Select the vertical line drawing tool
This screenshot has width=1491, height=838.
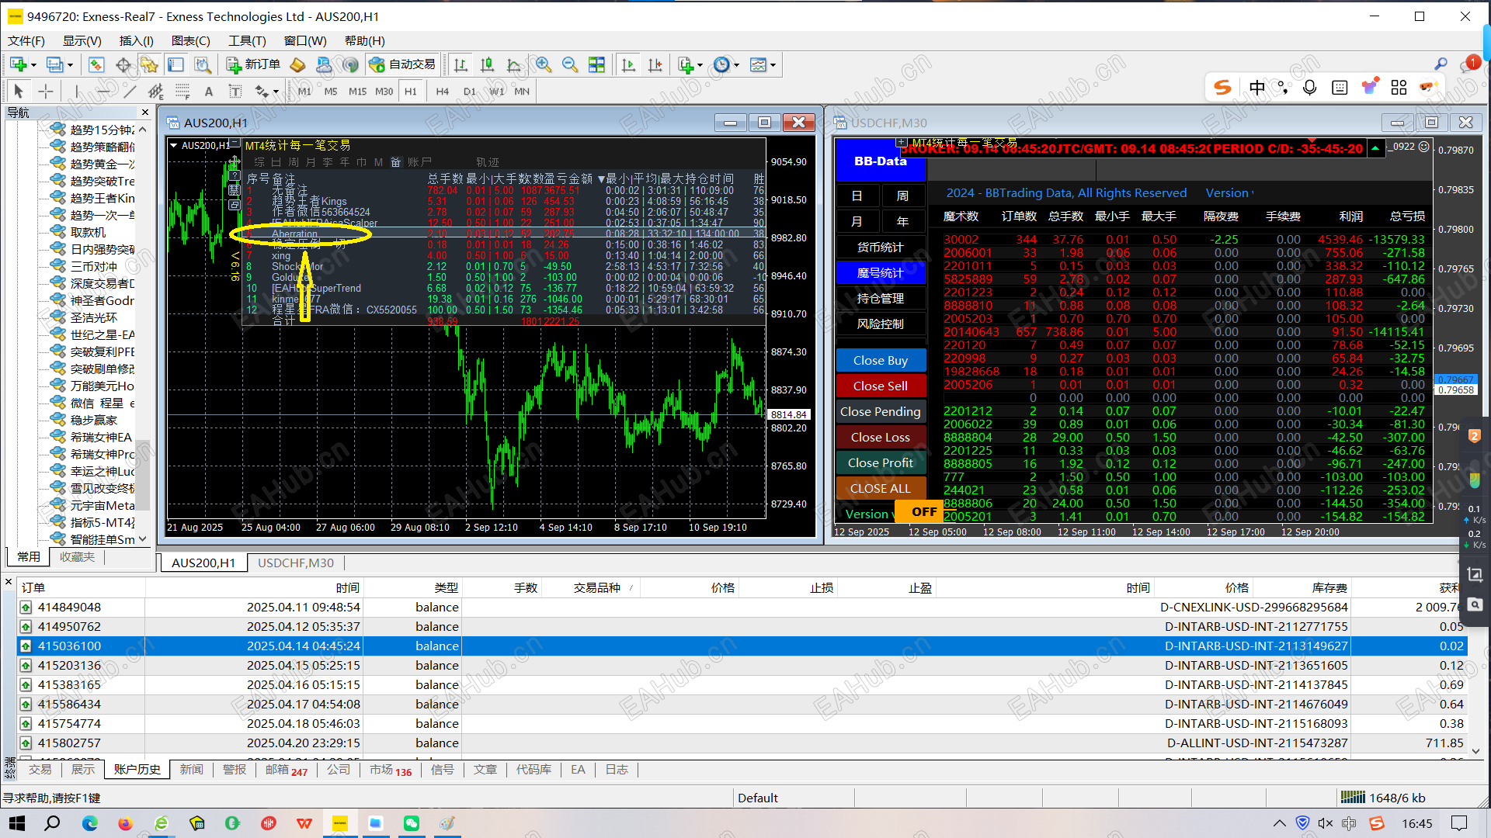[76, 92]
